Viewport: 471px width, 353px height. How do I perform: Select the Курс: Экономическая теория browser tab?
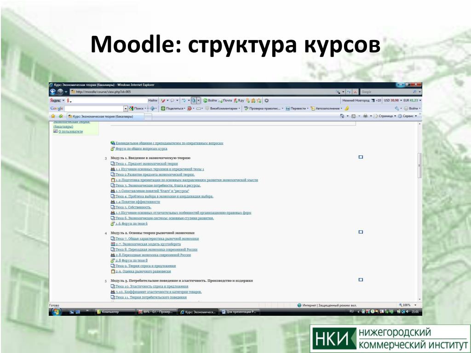pyautogui.click(x=105, y=116)
